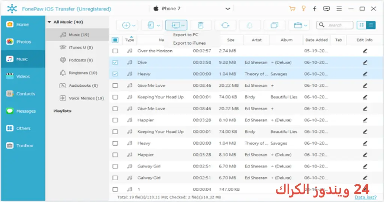Image resolution: width=384 pixels, height=202 pixels.
Task: Click the de-duplicate copies icon in toolbar
Action: tap(274, 25)
